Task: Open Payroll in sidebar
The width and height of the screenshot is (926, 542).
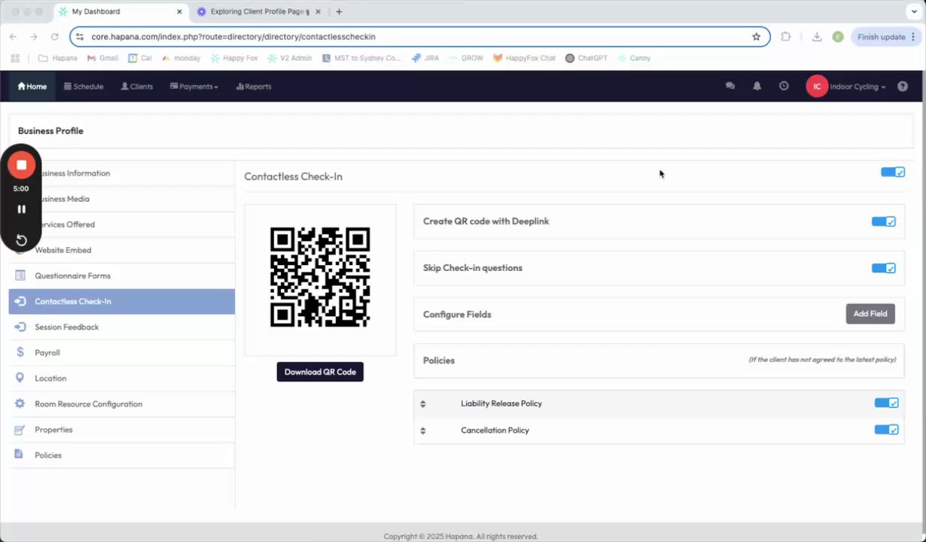Action: [x=122, y=352]
